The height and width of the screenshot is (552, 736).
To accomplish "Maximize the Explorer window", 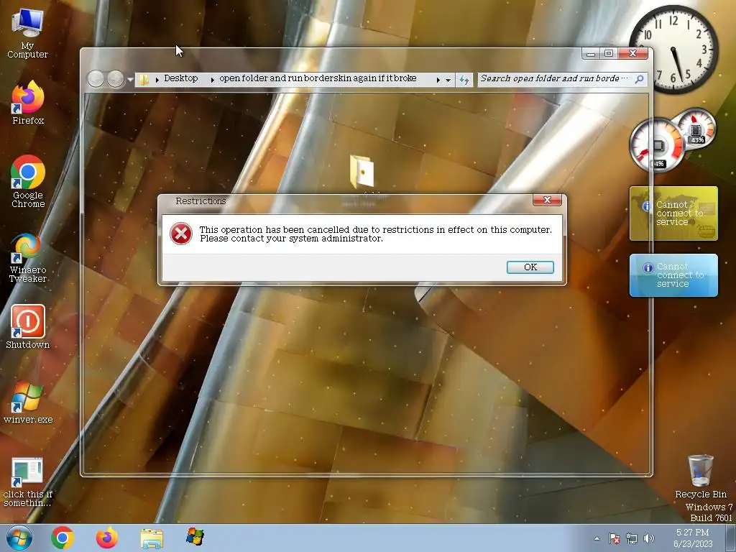I will tap(608, 53).
